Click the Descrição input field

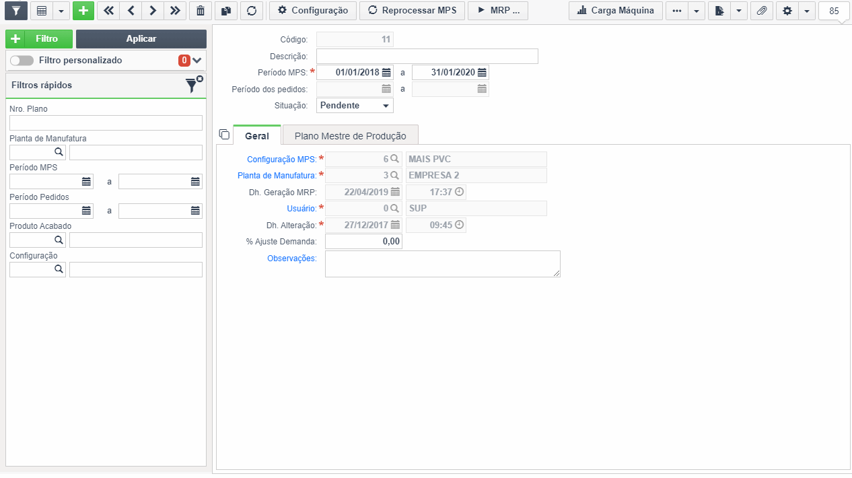pyautogui.click(x=427, y=56)
